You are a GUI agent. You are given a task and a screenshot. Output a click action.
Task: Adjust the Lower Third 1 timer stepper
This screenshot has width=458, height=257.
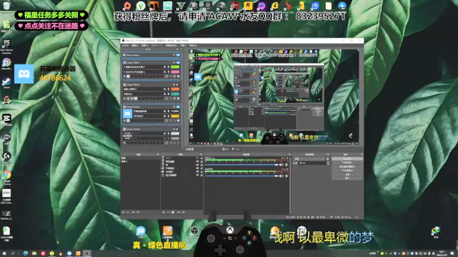click(167, 77)
